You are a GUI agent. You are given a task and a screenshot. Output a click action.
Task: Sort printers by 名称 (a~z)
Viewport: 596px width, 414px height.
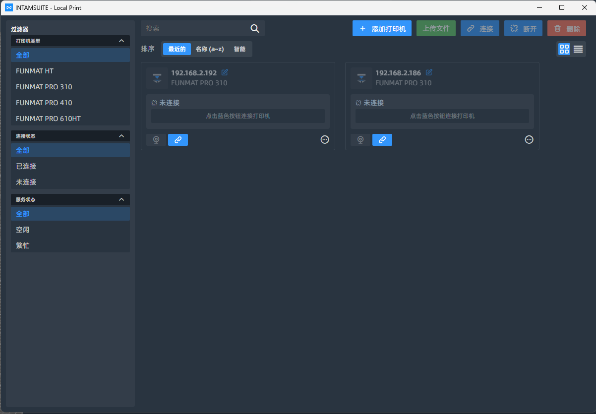point(210,49)
